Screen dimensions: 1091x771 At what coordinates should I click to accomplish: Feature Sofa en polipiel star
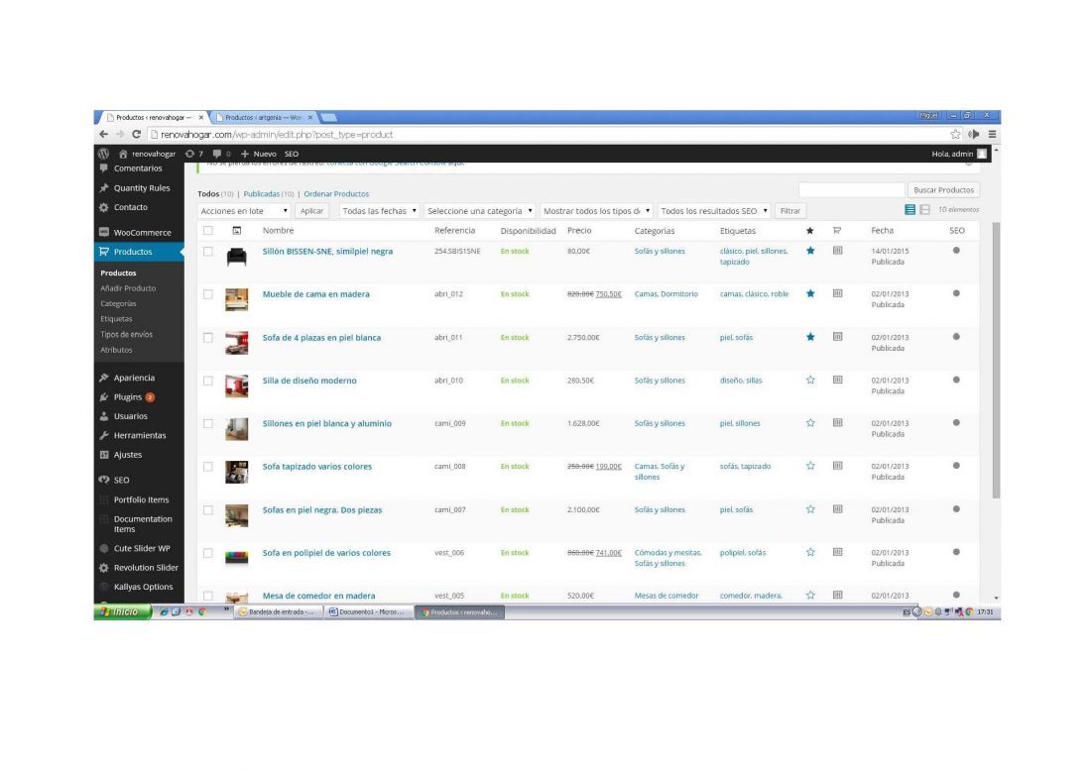click(810, 553)
